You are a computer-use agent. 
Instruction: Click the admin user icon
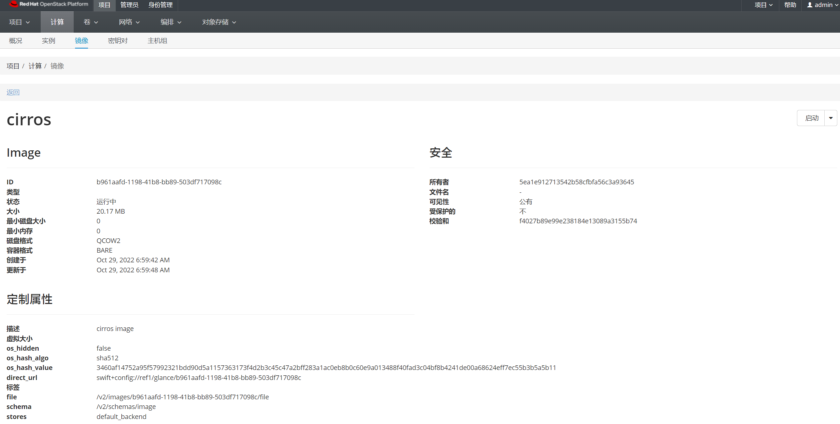click(809, 5)
